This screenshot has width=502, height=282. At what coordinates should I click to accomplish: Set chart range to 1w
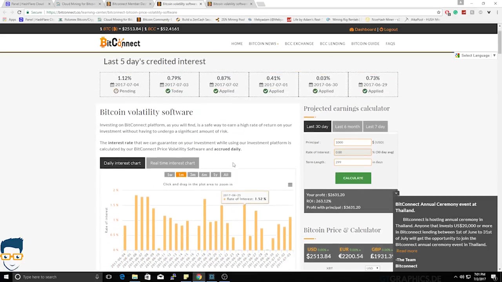pyautogui.click(x=170, y=175)
